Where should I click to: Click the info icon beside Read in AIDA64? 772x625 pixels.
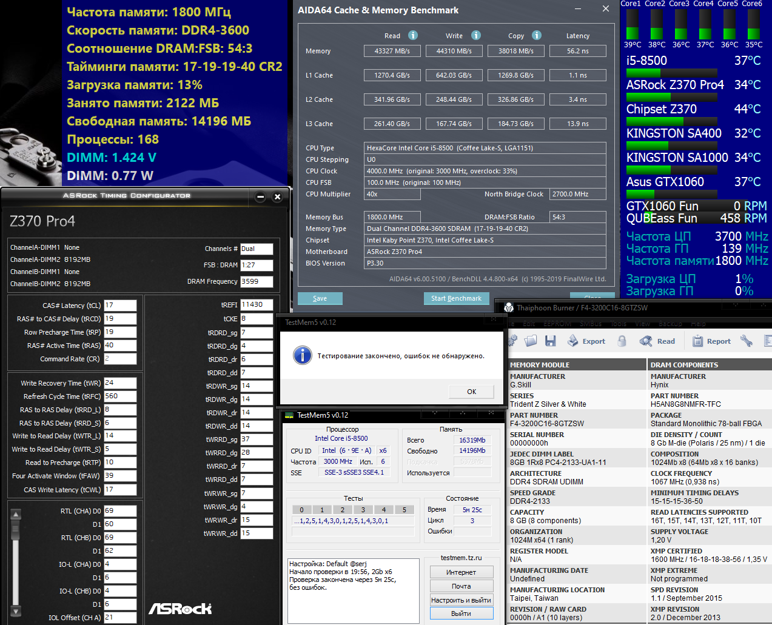(413, 35)
